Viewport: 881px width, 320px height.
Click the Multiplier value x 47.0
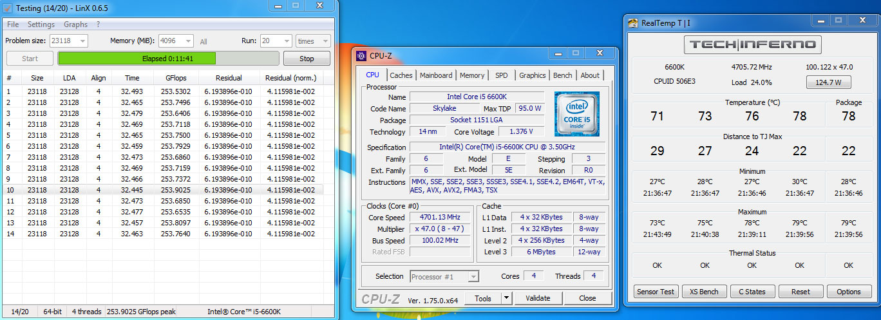tap(440, 229)
